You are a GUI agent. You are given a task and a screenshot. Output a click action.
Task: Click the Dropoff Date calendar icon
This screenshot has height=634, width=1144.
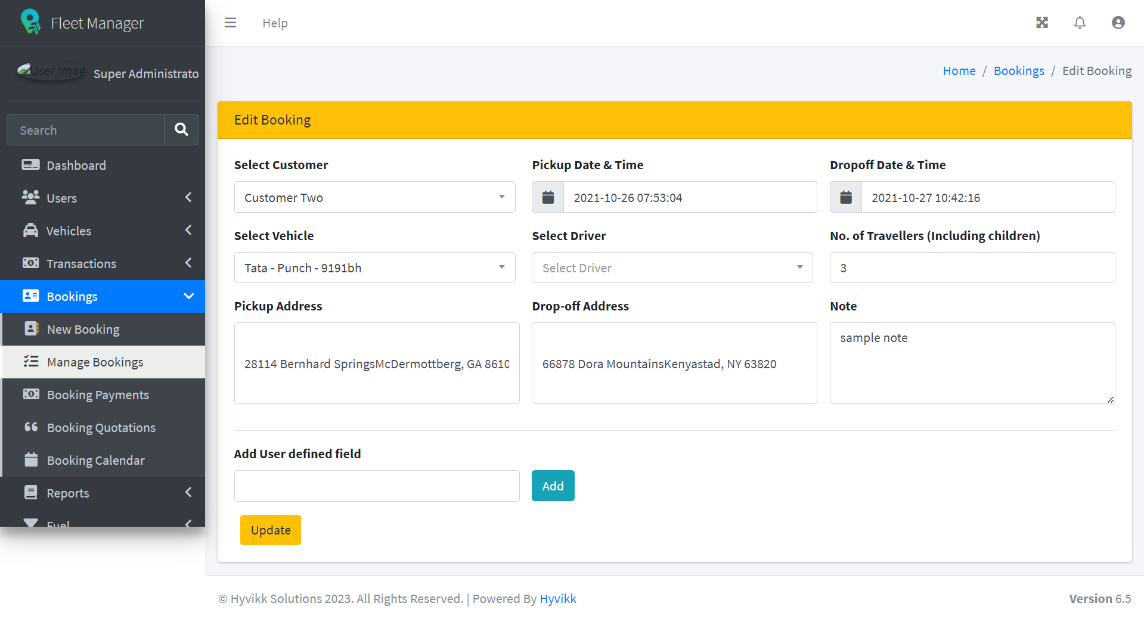(x=846, y=197)
